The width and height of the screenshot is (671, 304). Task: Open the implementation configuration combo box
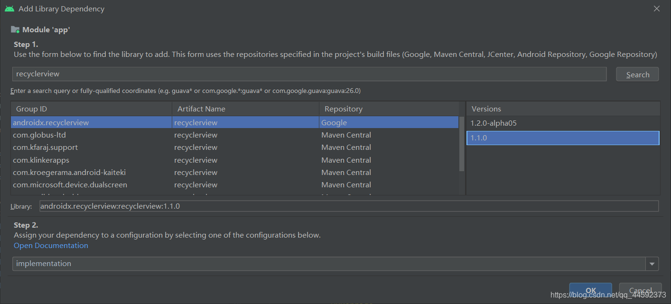coord(335,264)
